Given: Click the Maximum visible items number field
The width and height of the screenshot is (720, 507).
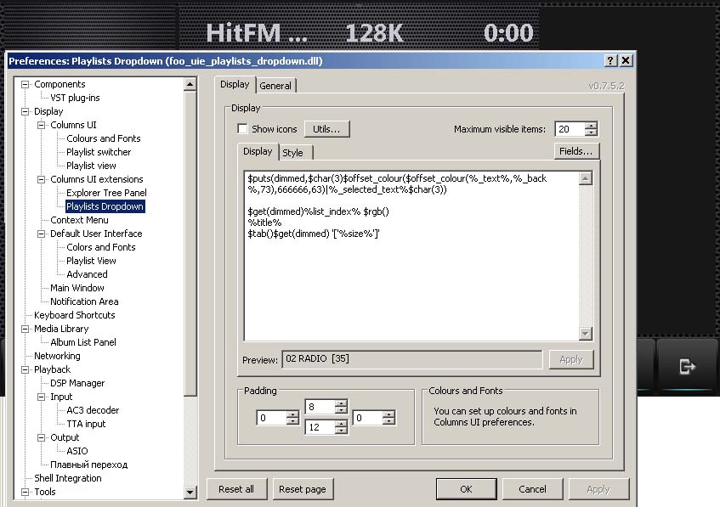Looking at the screenshot, I should coord(569,129).
